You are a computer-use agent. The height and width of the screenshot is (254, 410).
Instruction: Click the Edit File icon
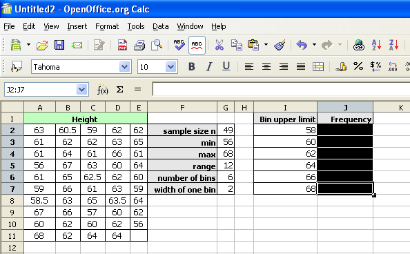pyautogui.click(x=99, y=45)
